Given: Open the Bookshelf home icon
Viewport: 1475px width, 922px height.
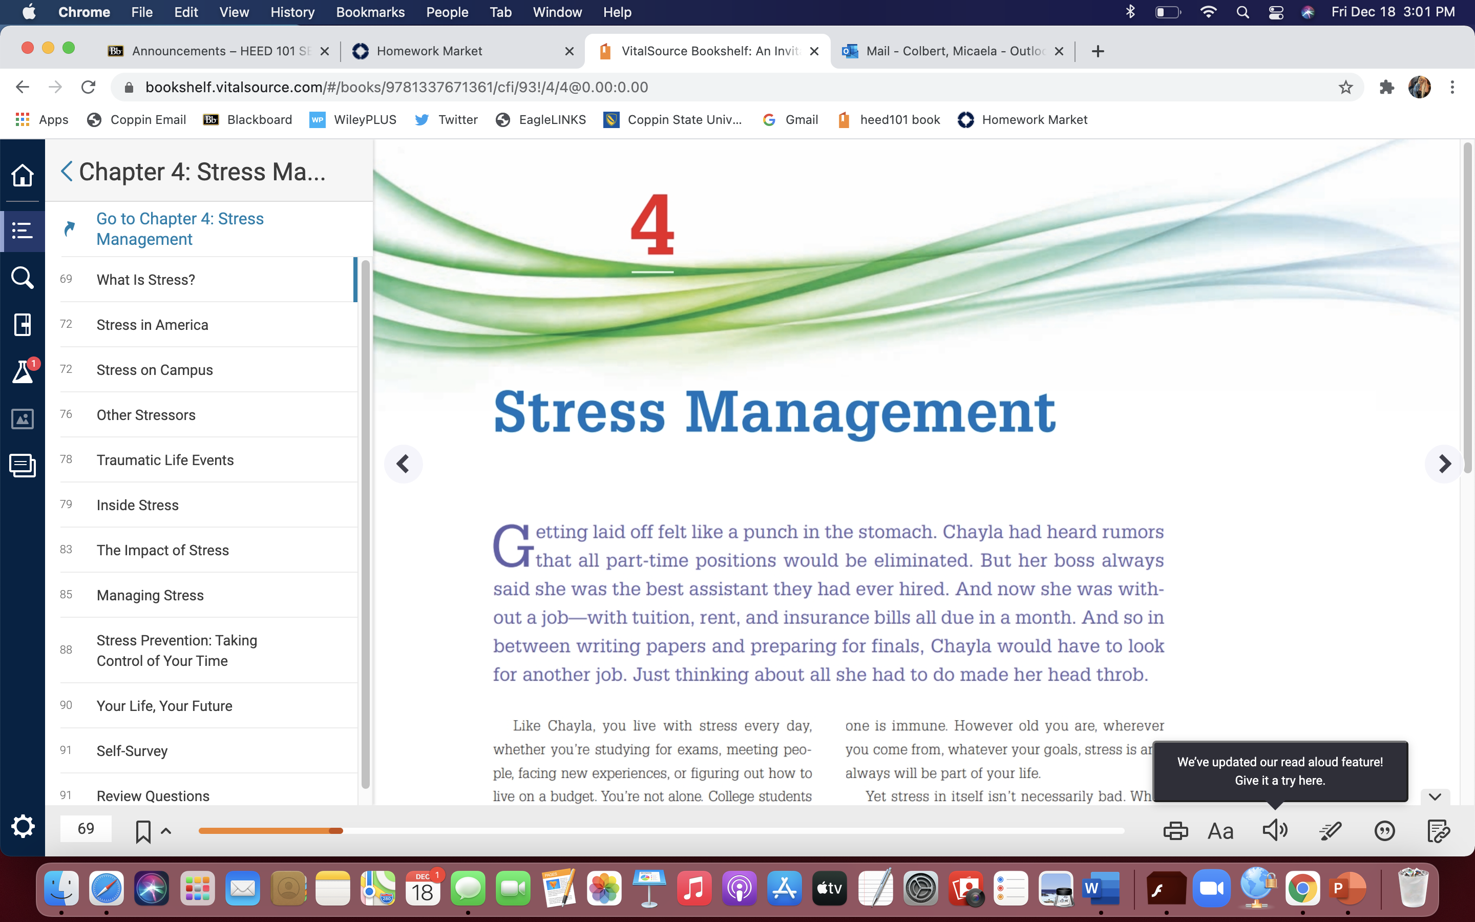Looking at the screenshot, I should tap(23, 176).
